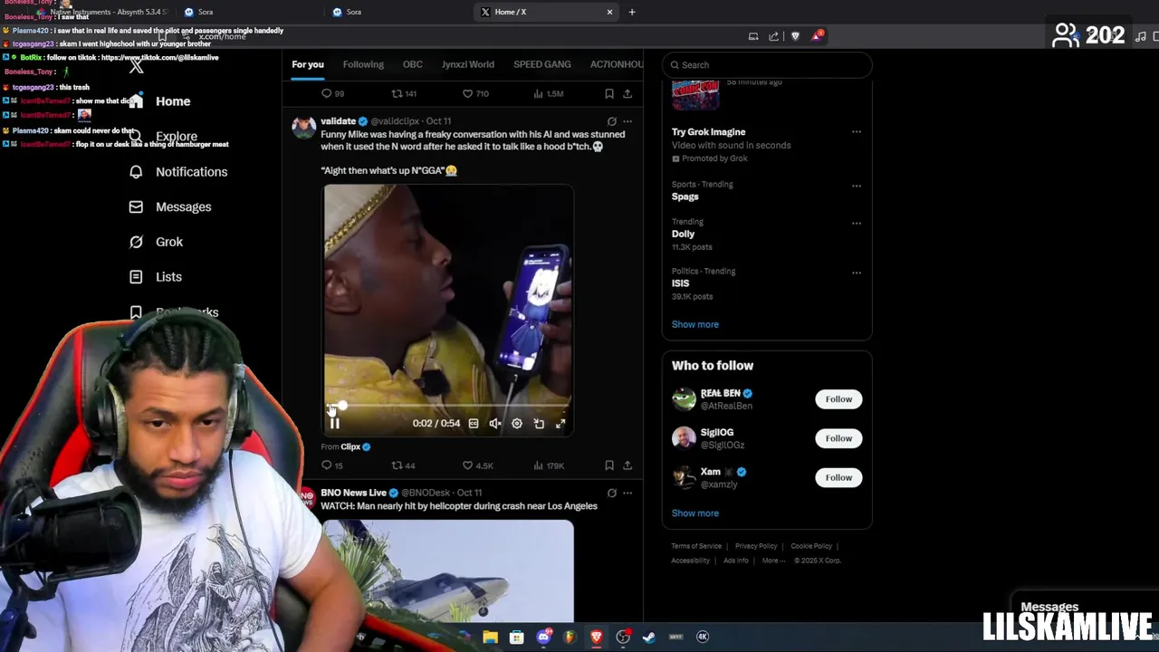
Task: Reply to the top post with 99 replies
Action: (332, 93)
